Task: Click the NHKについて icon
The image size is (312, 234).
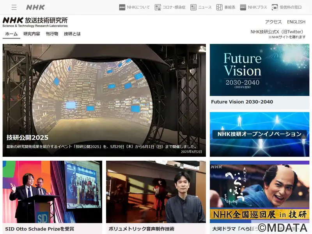Action: (x=122, y=7)
